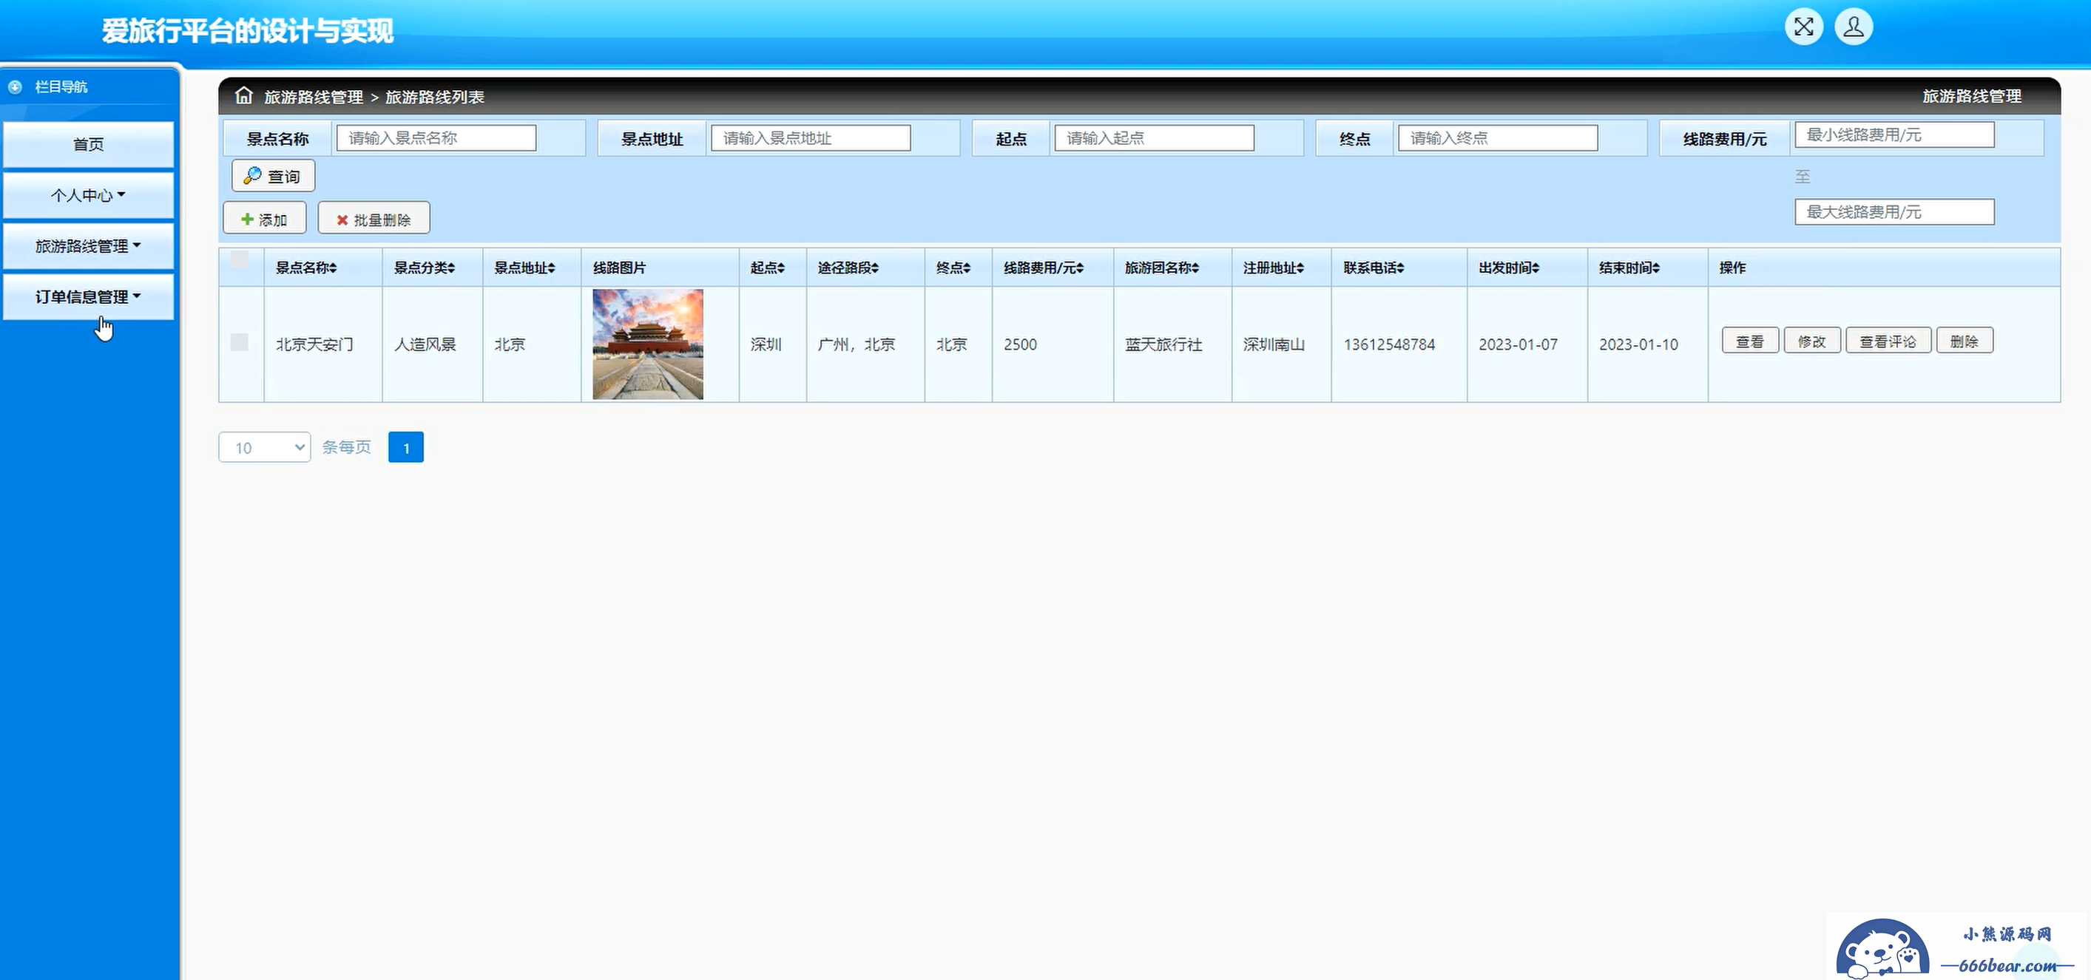The image size is (2091, 980).
Task: Click the home icon in breadcrumb
Action: point(243,96)
